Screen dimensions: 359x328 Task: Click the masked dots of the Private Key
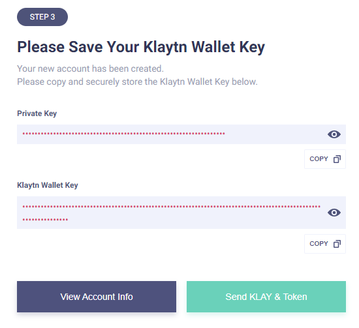123,134
